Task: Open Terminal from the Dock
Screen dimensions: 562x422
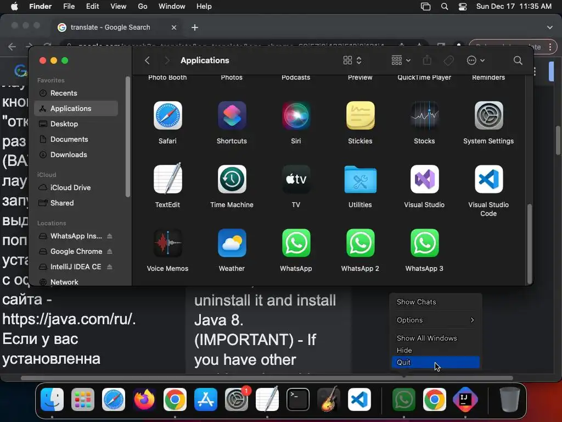Action: [x=298, y=399]
